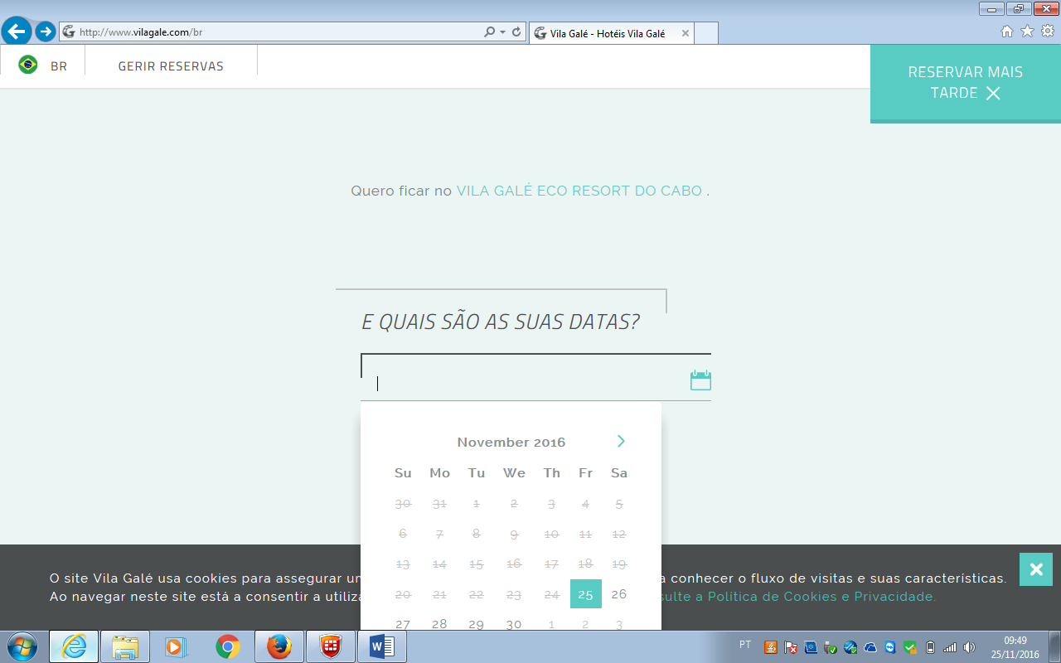
Task: Open the red shield security app in taskbar
Action: [331, 646]
